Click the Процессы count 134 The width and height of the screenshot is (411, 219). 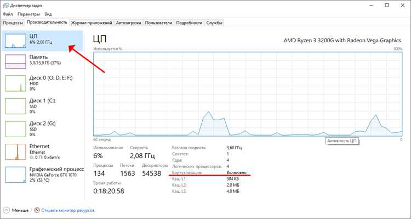[99, 173]
